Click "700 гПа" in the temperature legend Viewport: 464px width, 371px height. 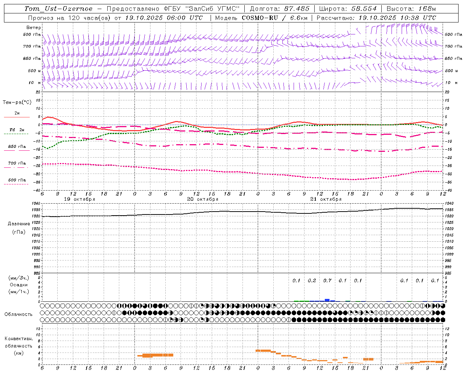(x=17, y=163)
